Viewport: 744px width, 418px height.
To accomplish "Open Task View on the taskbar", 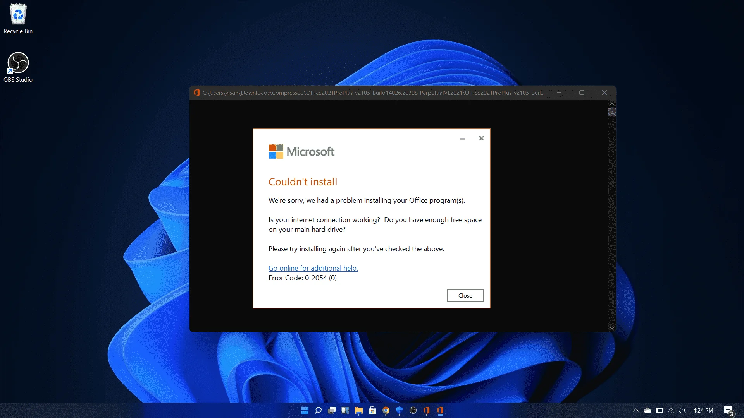I will pos(332,410).
